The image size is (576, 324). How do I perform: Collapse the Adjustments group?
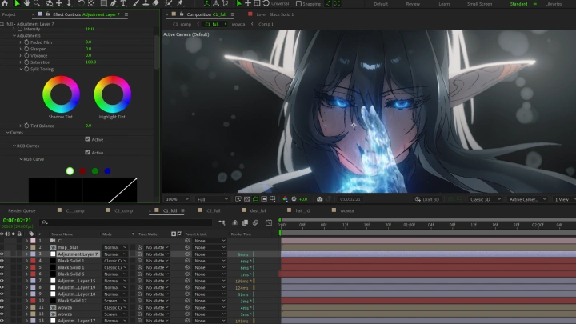(x=14, y=36)
